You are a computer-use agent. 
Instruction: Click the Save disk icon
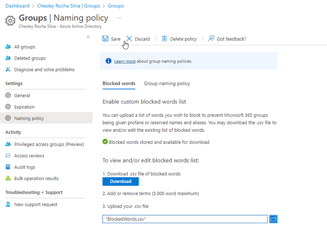105,39
